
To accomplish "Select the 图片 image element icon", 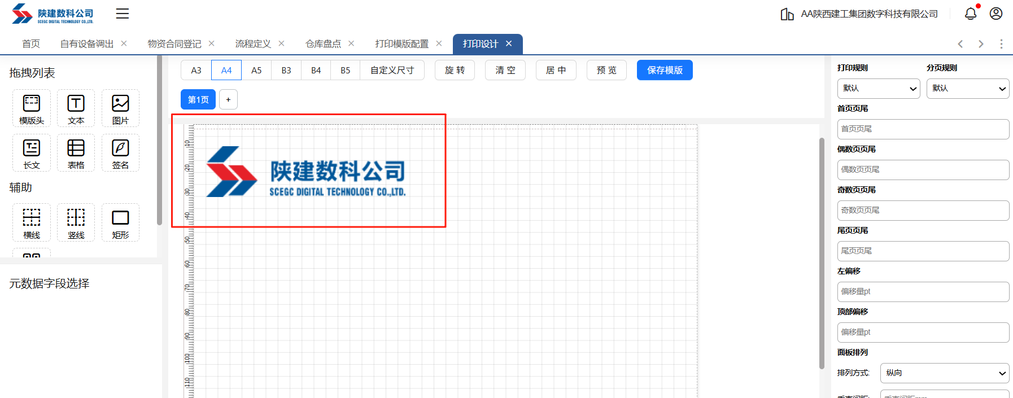I will (120, 108).
